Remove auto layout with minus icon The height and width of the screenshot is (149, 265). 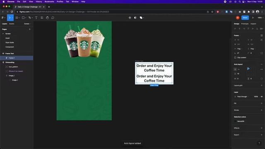pyautogui.click(x=262, y=65)
